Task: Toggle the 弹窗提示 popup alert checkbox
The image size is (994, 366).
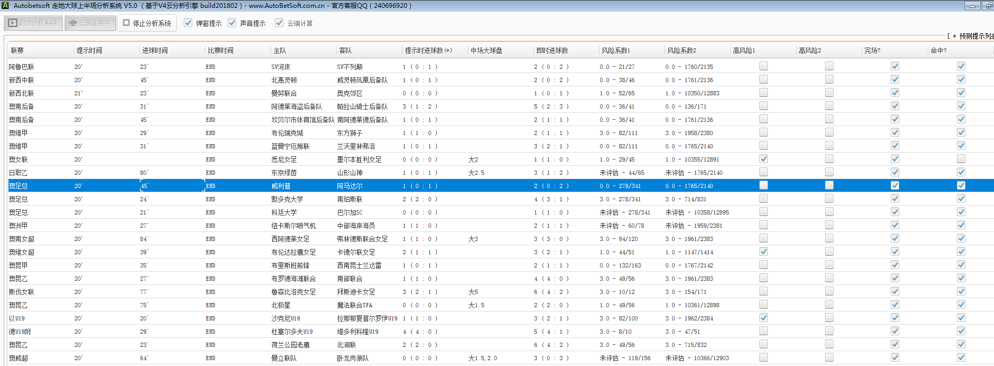Action: tap(188, 23)
